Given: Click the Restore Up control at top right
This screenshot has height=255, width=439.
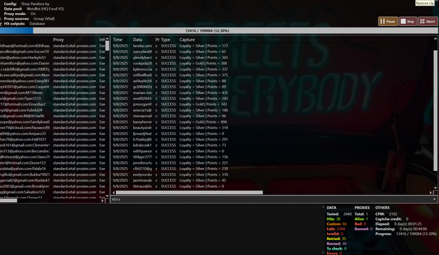Looking at the screenshot, I should coord(425,3).
